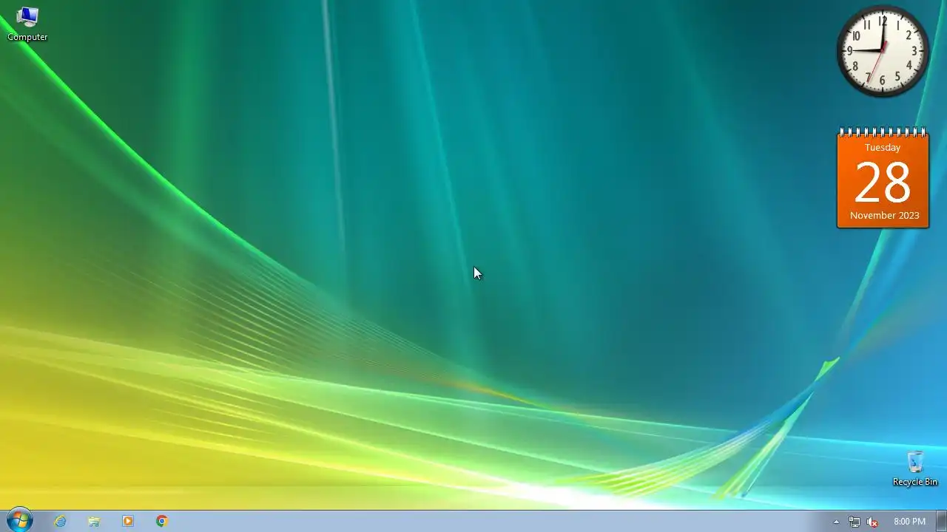This screenshot has width=947, height=532.
Task: Click the muted volume tray icon
Action: tap(872, 522)
